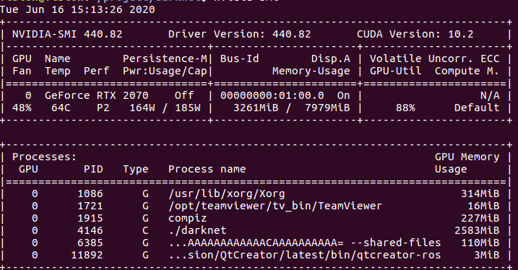Select the process "/usr/lib/xorg/Xorg"
Viewport: 518px width, 270px height.
(x=227, y=194)
